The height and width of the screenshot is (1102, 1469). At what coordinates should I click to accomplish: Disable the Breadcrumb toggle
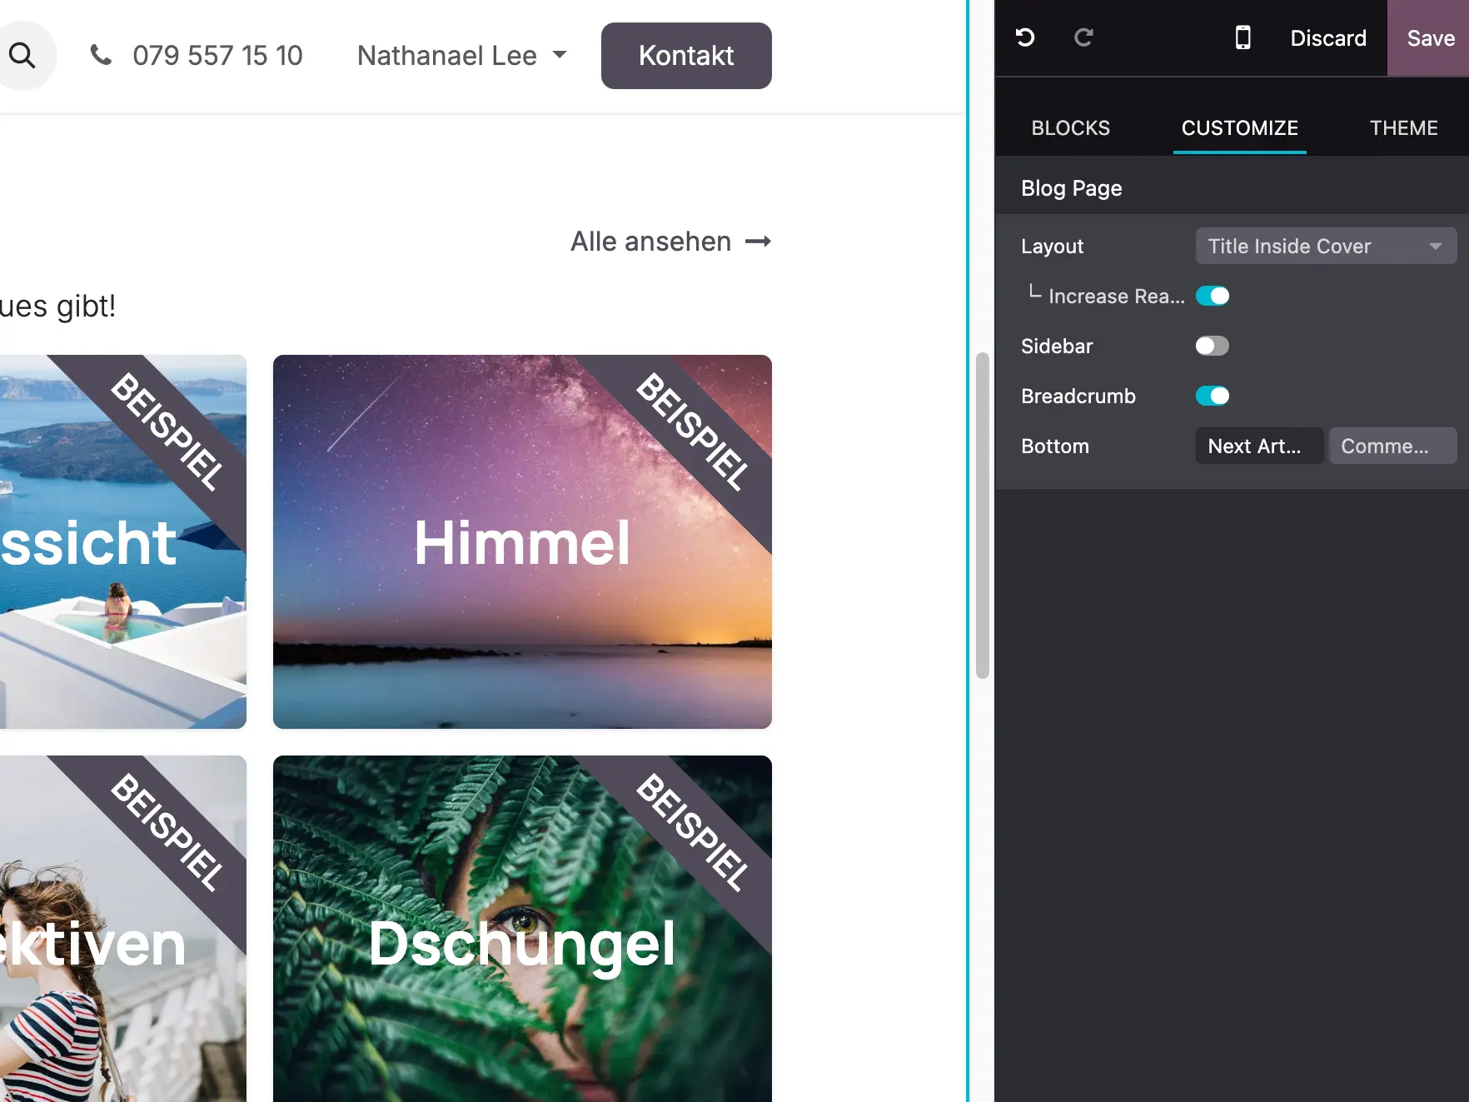pyautogui.click(x=1213, y=396)
